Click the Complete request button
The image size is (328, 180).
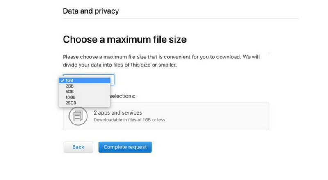point(125,147)
